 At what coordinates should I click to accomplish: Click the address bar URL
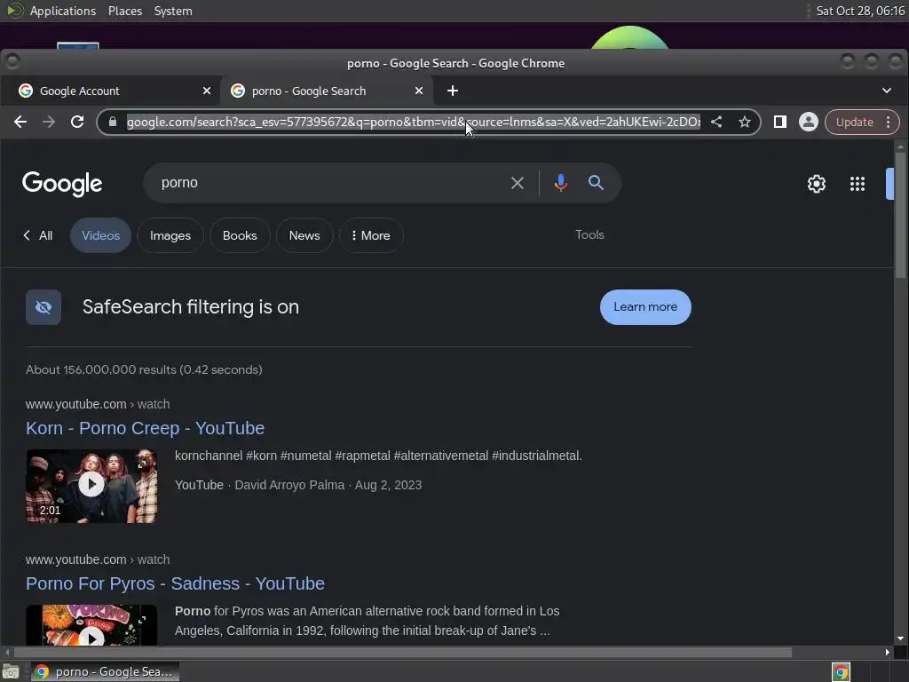point(414,122)
